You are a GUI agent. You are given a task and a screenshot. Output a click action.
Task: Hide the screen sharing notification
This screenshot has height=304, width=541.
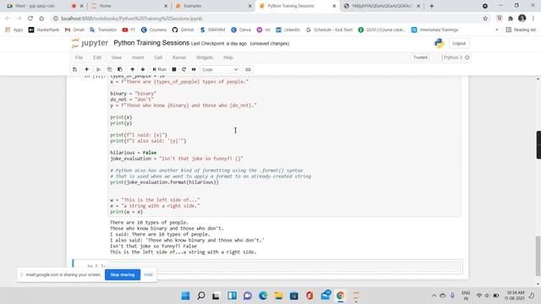pyautogui.click(x=149, y=274)
